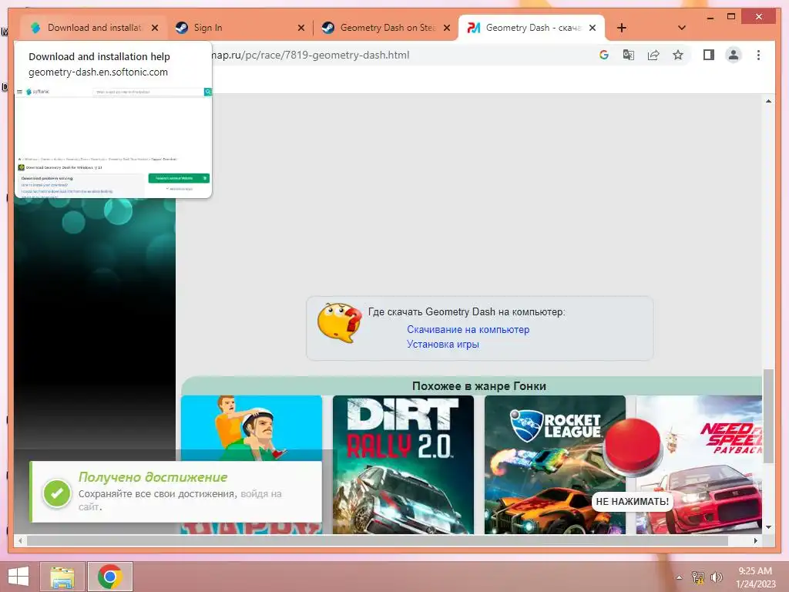Open the network status tray icon
The height and width of the screenshot is (592, 789).
tap(698, 577)
